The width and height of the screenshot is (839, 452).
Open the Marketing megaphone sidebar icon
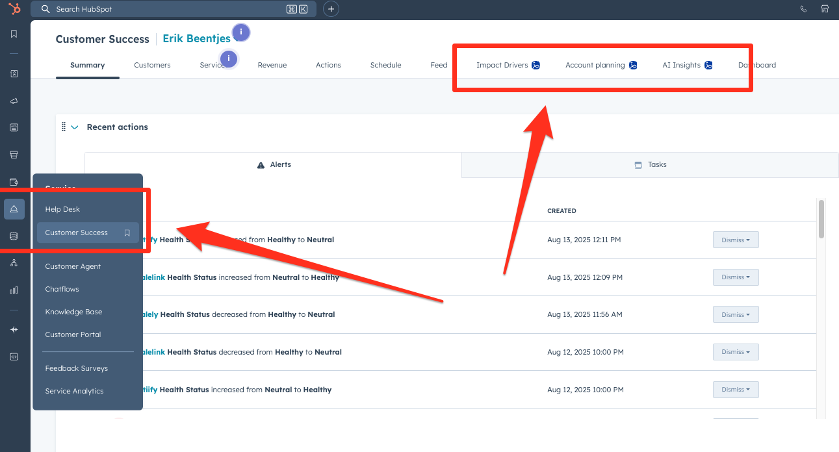click(14, 101)
